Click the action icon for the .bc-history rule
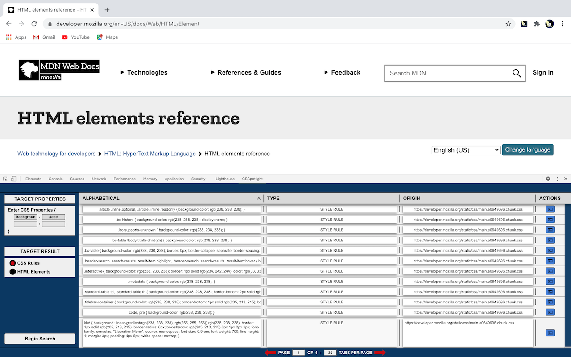Image resolution: width=571 pixels, height=357 pixels. pos(550,220)
